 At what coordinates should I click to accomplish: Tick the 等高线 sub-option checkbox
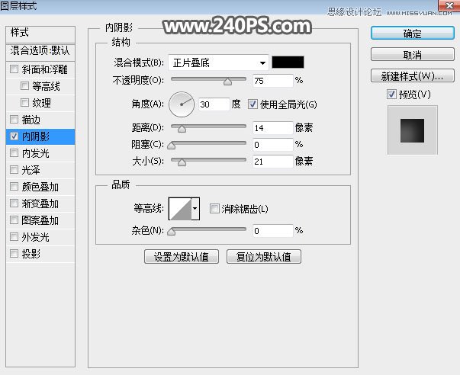[24, 86]
